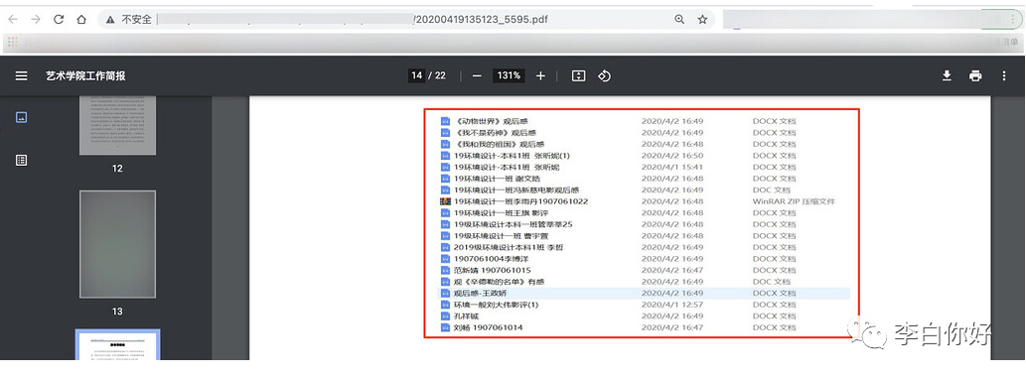Screen dimensions: 1026x379
Task: Select file 环境一般刘大伟影评(1)
Action: pos(496,305)
